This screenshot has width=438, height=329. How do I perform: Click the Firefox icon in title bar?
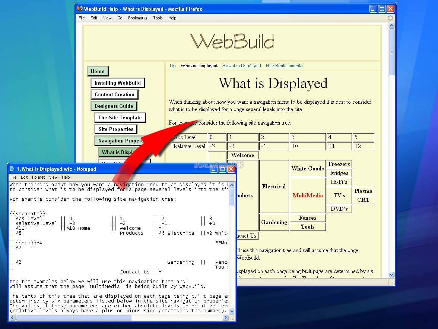(80, 8)
